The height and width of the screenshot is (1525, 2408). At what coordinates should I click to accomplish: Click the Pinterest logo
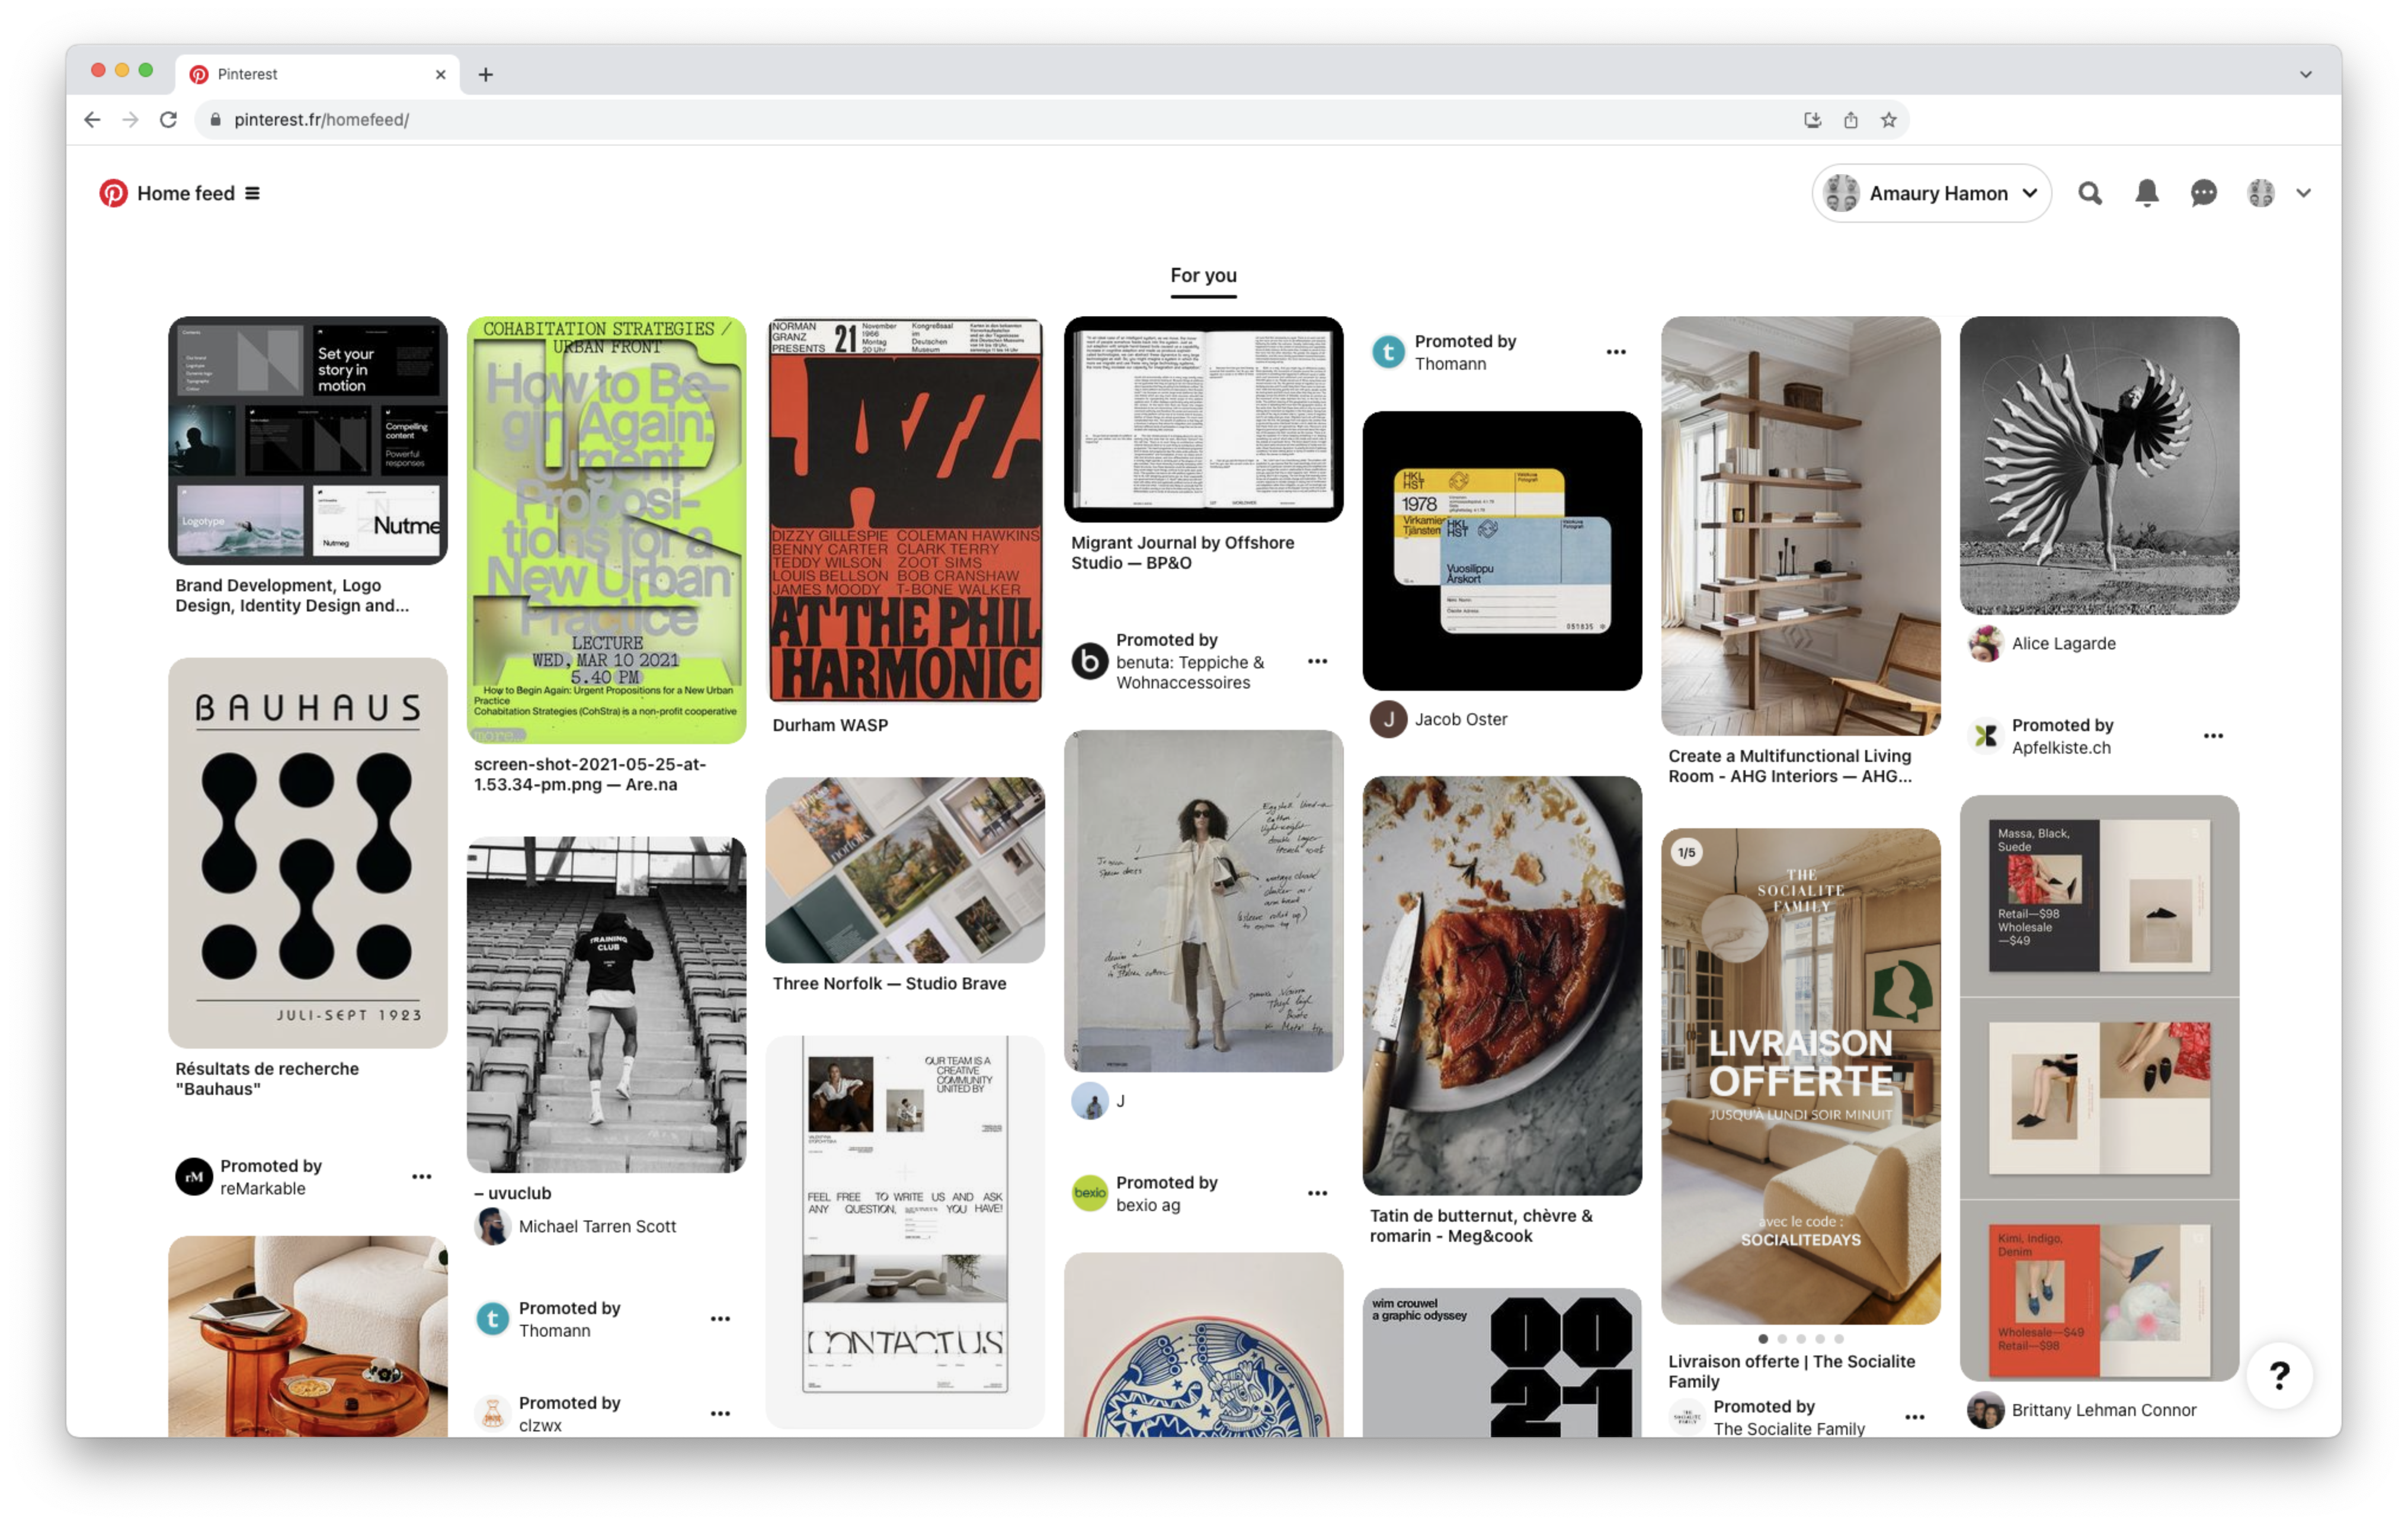click(x=113, y=193)
